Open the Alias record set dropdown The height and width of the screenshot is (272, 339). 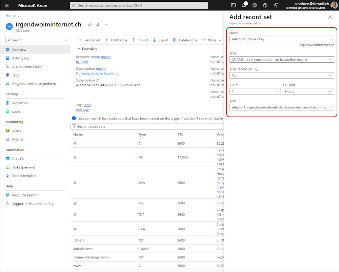pos(281,76)
